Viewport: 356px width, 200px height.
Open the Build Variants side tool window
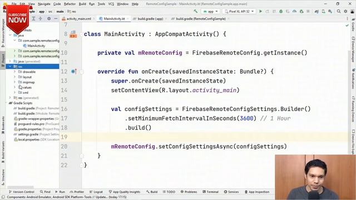(x=3, y=152)
